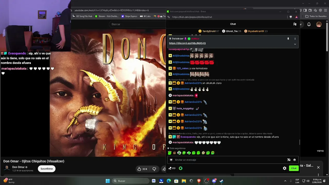The image size is (329, 185).
Task: Open Stripe Express bookmark
Action: click(x=129, y=16)
